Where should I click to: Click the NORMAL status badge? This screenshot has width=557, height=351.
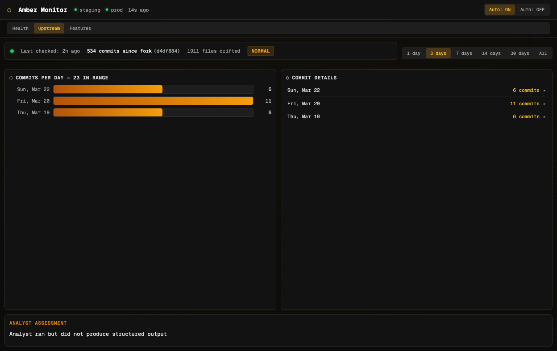coord(261,51)
